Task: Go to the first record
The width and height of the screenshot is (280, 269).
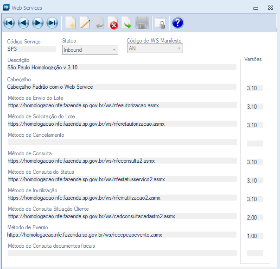Action: click(9, 23)
